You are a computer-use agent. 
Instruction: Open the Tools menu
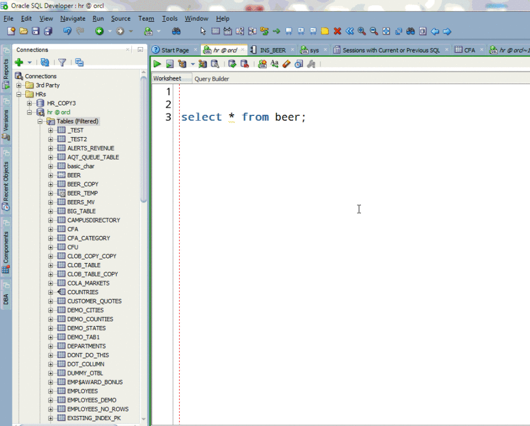pyautogui.click(x=170, y=18)
